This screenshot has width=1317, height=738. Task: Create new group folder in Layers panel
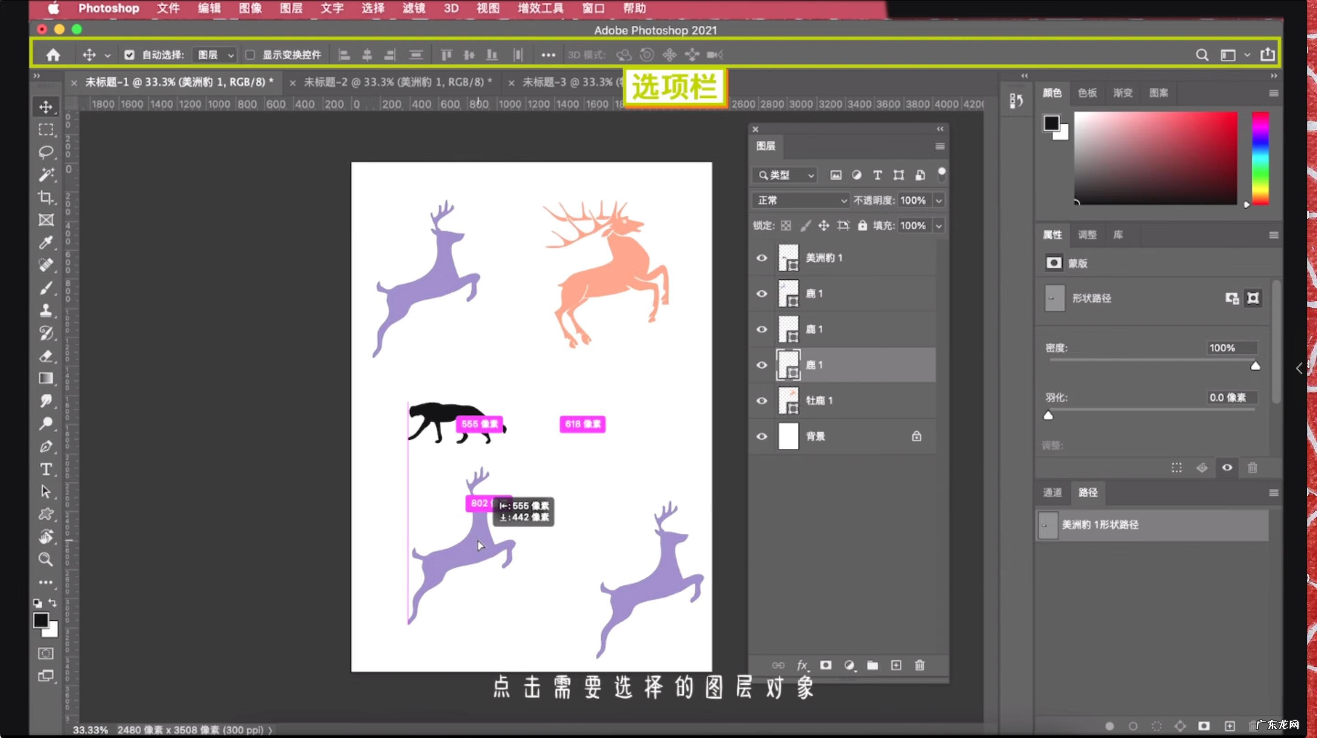point(872,665)
